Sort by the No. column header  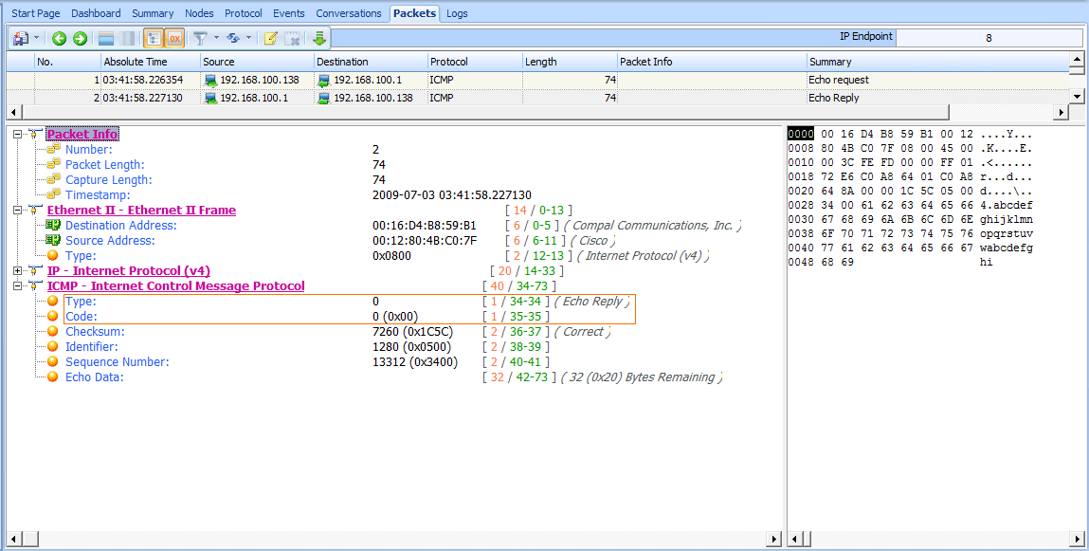pos(67,62)
